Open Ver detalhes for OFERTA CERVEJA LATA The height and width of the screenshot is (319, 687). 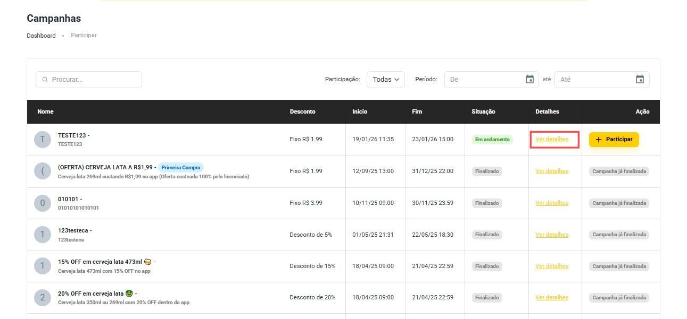(552, 171)
